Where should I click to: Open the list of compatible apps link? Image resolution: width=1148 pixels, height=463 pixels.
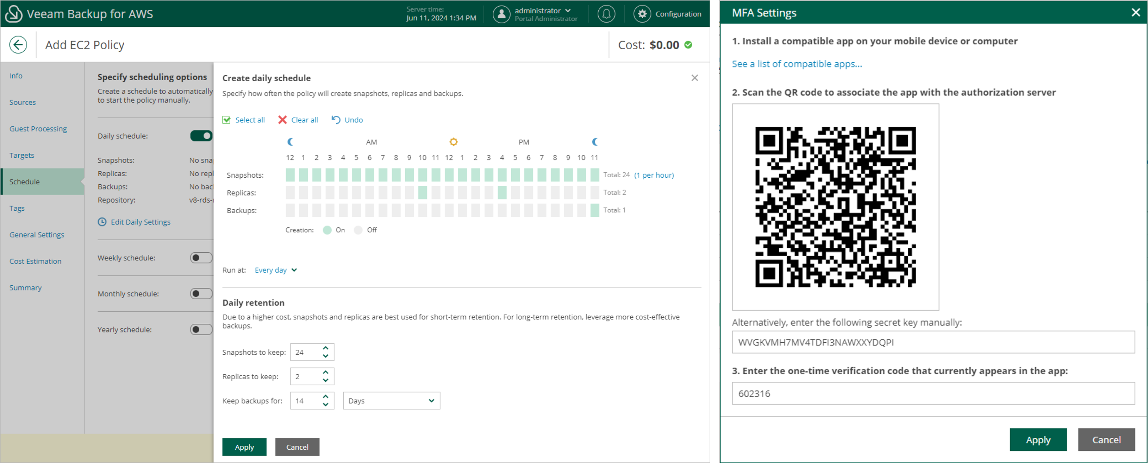click(x=797, y=64)
